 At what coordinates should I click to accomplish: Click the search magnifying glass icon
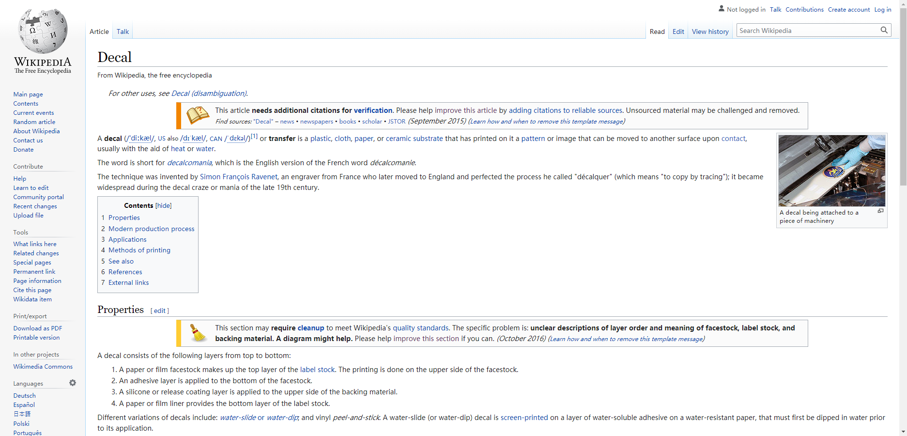tap(884, 30)
